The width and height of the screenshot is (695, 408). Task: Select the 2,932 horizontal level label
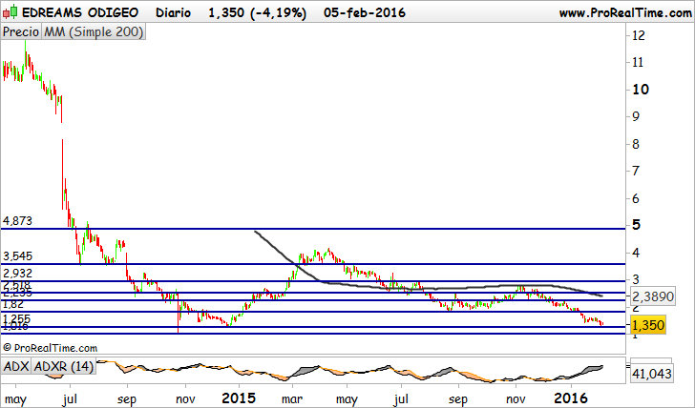(18, 273)
